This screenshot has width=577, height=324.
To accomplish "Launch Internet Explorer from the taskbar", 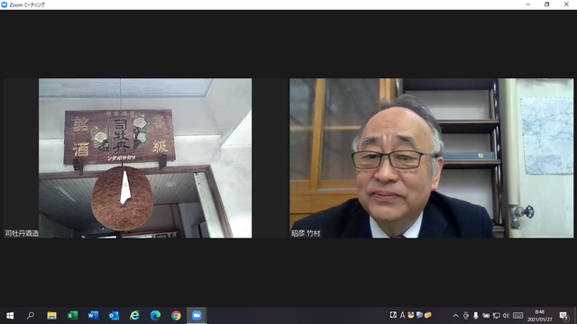I will tap(134, 316).
